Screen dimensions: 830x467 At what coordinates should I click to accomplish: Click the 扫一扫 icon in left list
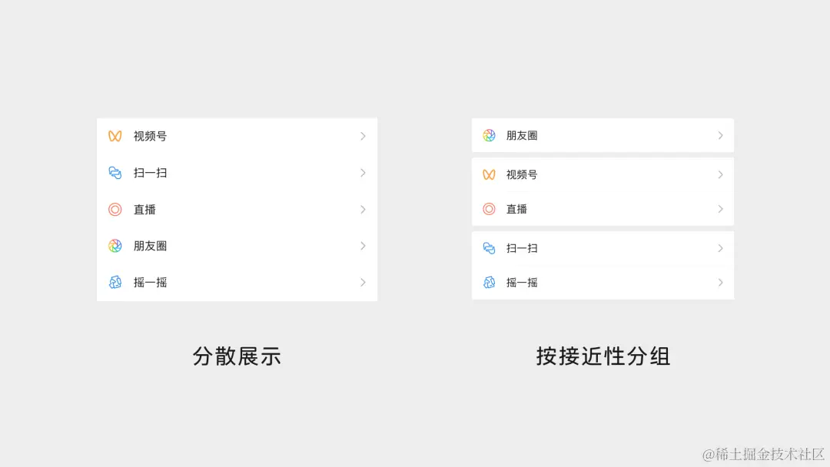point(115,173)
